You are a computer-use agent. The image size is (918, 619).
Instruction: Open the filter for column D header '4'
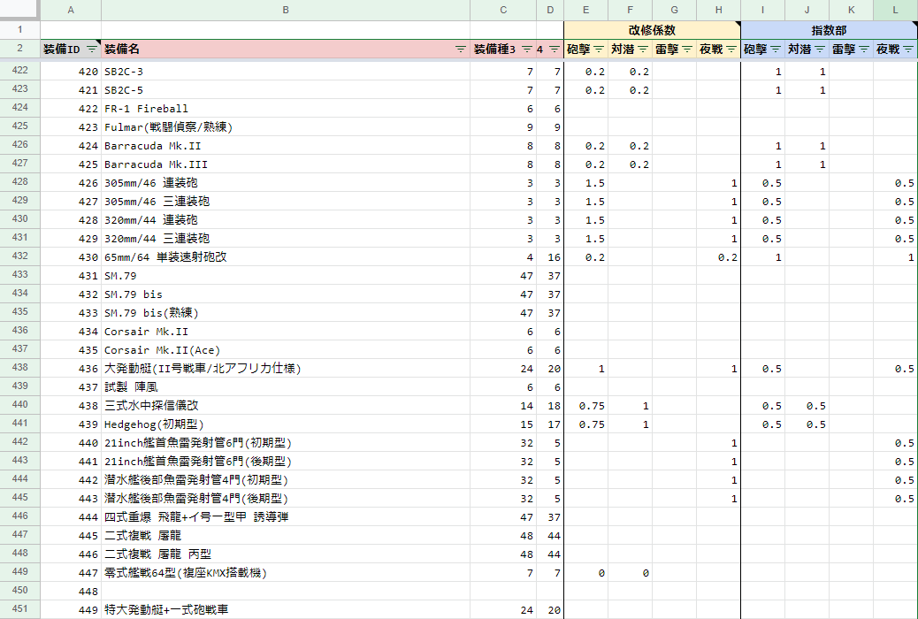point(555,50)
